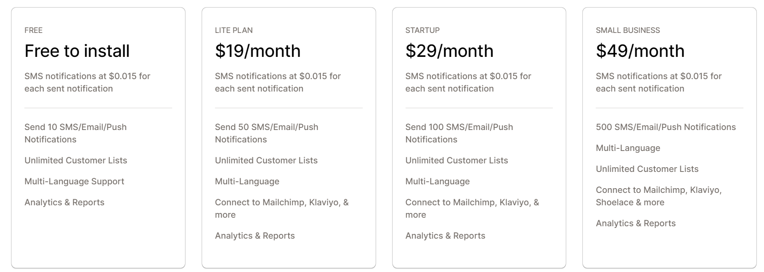Click the STARTUP plan label
This screenshot has height=272, width=764.
tap(422, 30)
